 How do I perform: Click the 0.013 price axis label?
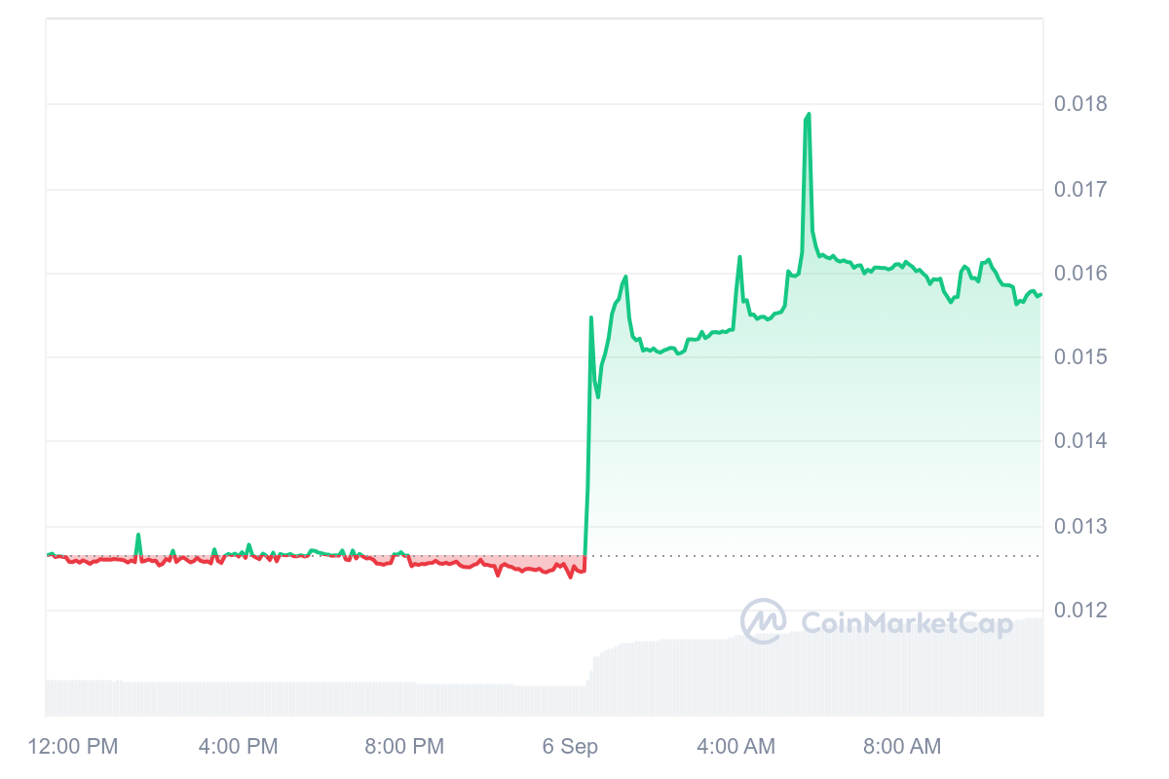click(1079, 527)
